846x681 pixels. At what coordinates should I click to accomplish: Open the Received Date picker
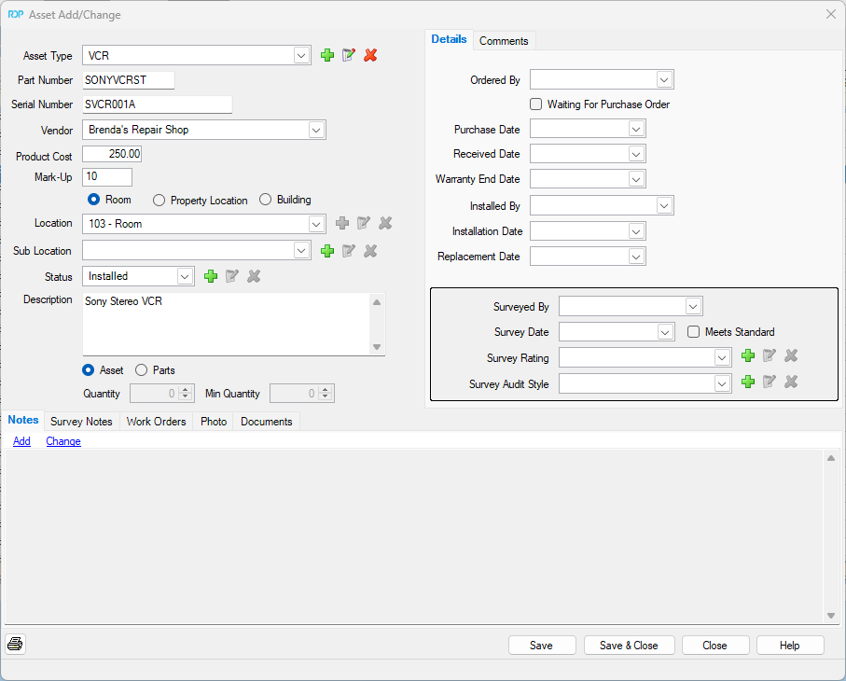637,154
